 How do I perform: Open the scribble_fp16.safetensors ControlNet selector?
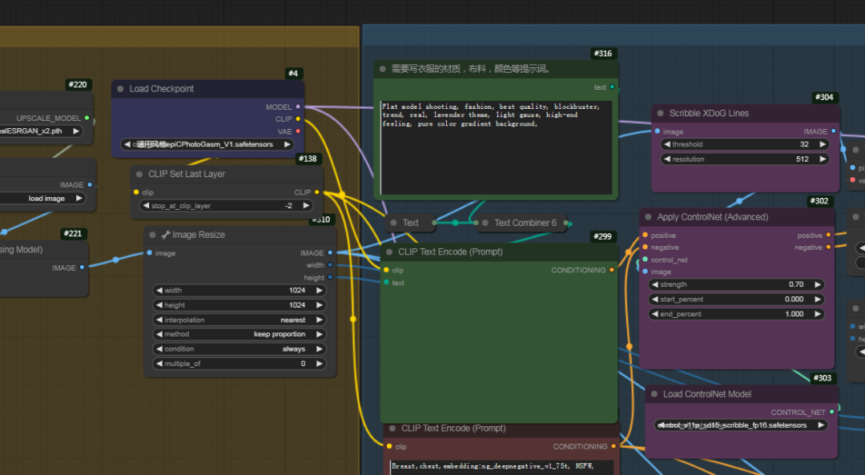[x=740, y=425]
